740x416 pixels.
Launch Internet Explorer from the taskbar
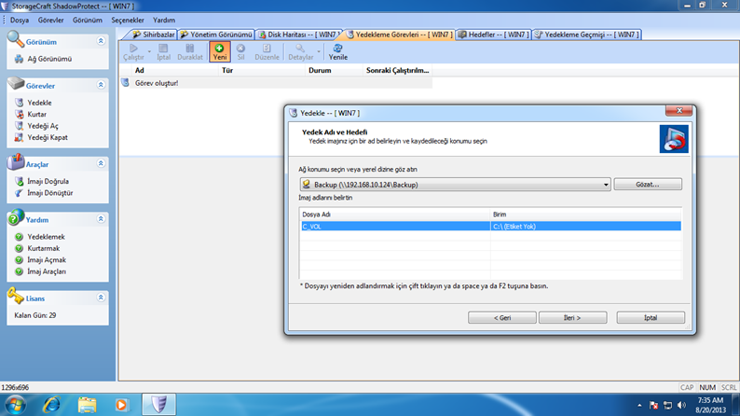tap(52, 405)
